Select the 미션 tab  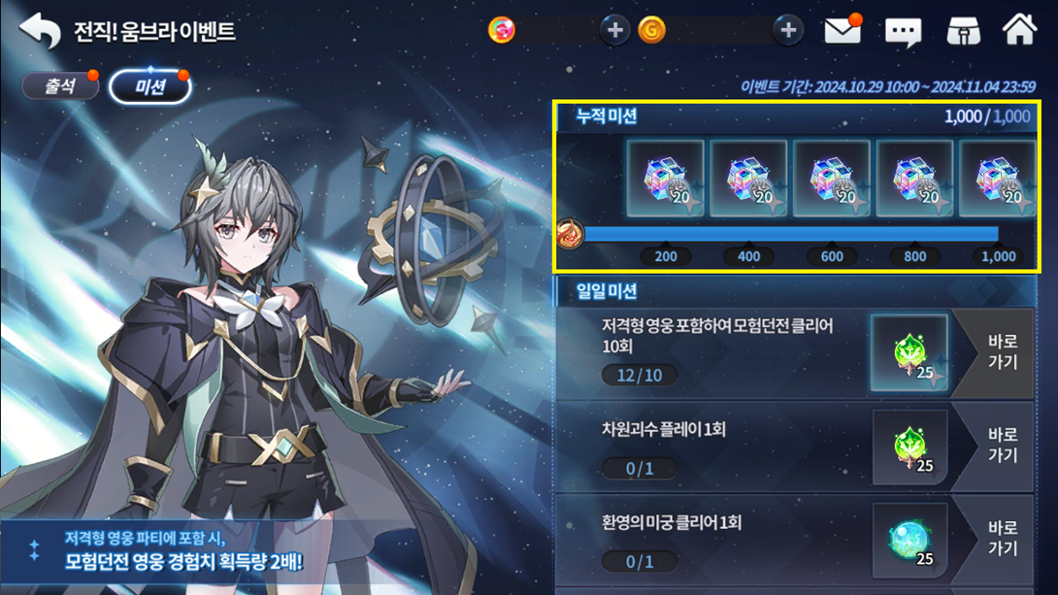(x=150, y=87)
